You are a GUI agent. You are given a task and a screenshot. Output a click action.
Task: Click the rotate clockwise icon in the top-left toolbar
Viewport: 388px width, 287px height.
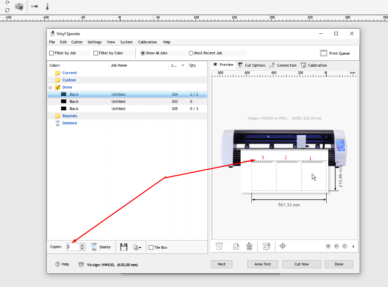(8, 2)
